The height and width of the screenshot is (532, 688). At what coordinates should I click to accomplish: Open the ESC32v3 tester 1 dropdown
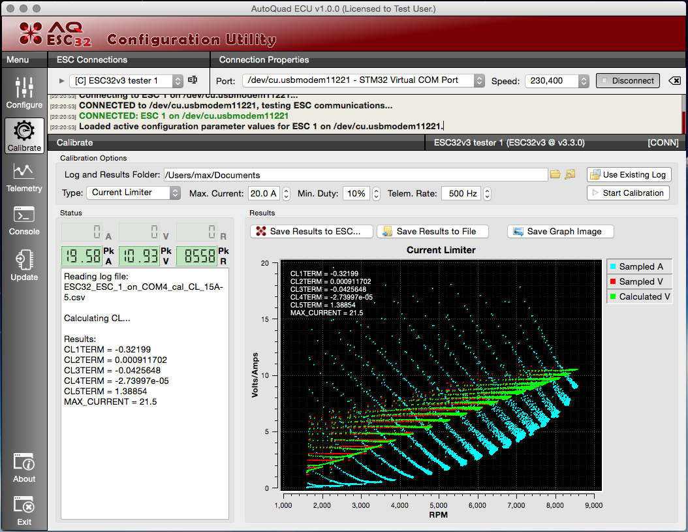pyautogui.click(x=125, y=81)
